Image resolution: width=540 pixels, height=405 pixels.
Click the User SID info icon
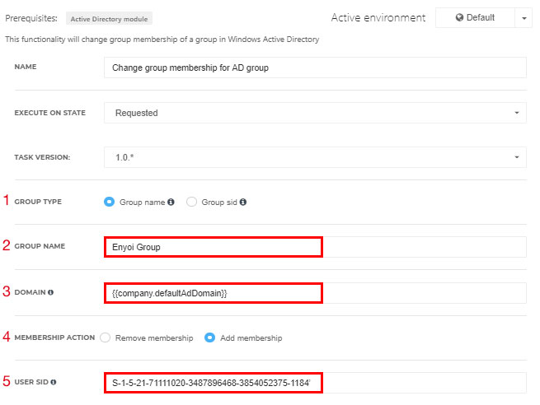pos(54,382)
